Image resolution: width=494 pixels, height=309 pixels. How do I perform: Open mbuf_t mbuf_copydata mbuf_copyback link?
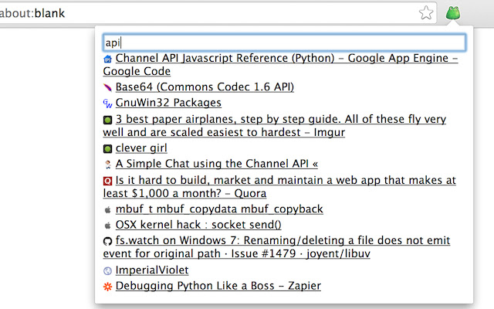(219, 209)
